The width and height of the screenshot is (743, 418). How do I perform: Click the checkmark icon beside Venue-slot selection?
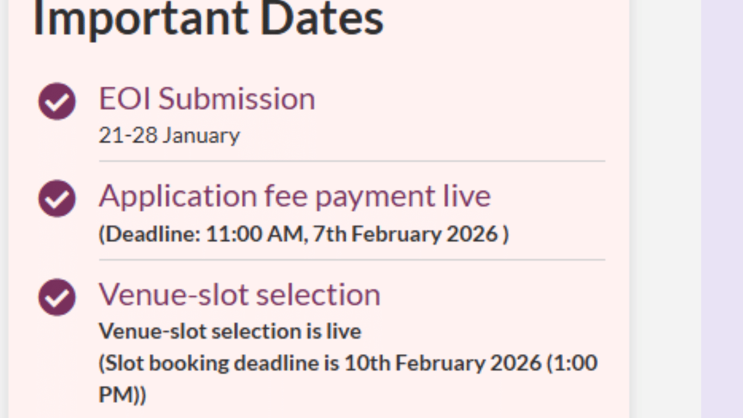click(x=57, y=297)
